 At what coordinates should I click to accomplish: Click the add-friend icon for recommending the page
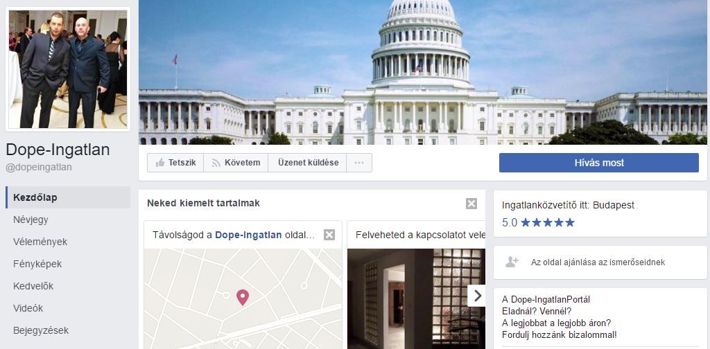[x=512, y=262]
